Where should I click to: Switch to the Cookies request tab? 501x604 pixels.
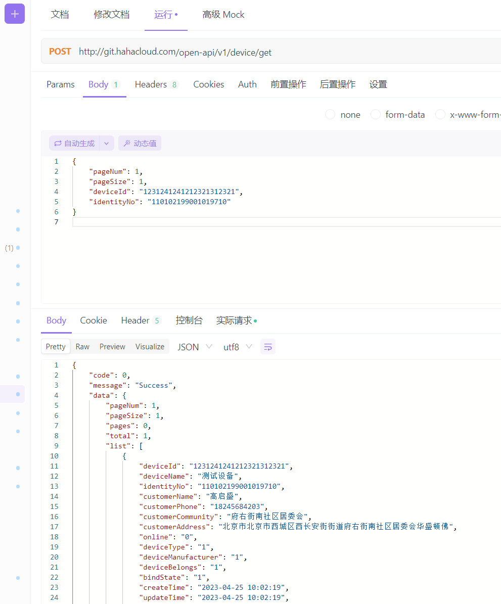click(208, 84)
